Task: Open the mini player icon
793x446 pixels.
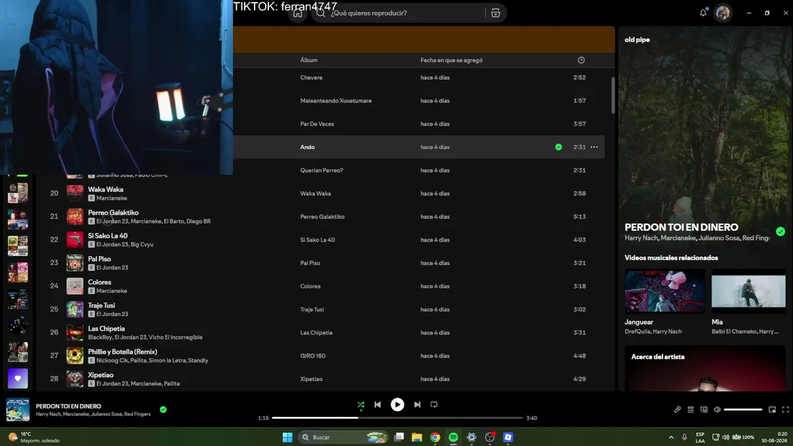Action: 773,409
